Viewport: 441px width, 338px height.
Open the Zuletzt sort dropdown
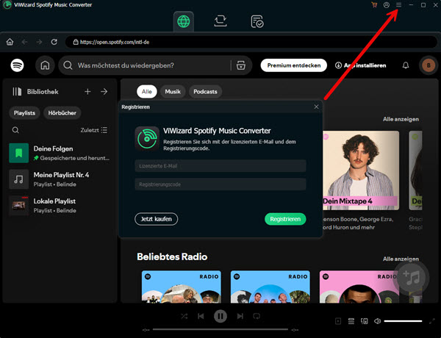coord(93,130)
